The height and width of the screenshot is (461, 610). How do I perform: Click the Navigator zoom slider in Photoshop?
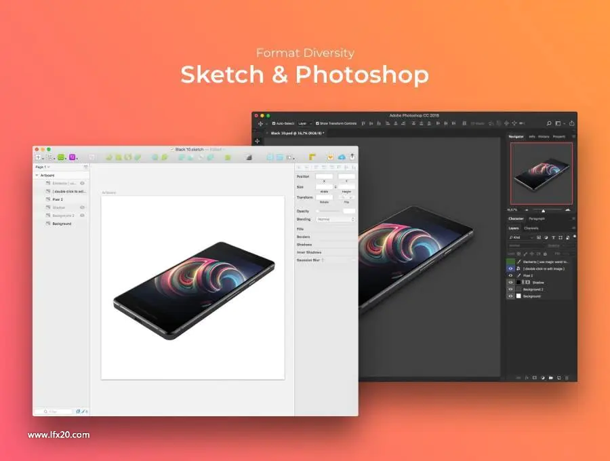click(x=546, y=210)
